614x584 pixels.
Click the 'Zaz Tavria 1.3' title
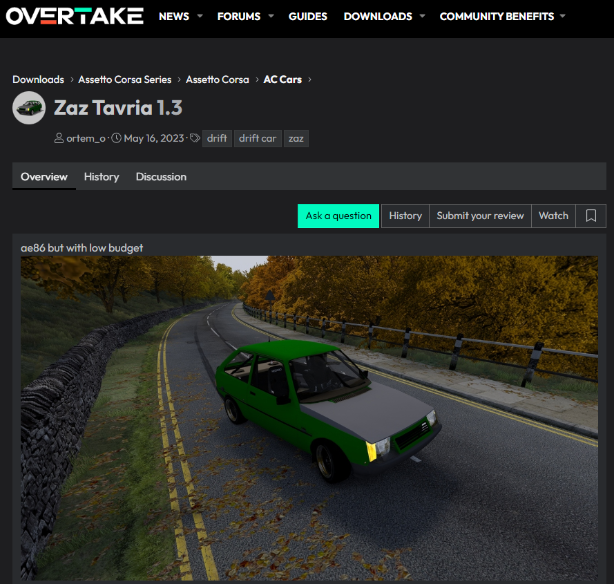[118, 108]
